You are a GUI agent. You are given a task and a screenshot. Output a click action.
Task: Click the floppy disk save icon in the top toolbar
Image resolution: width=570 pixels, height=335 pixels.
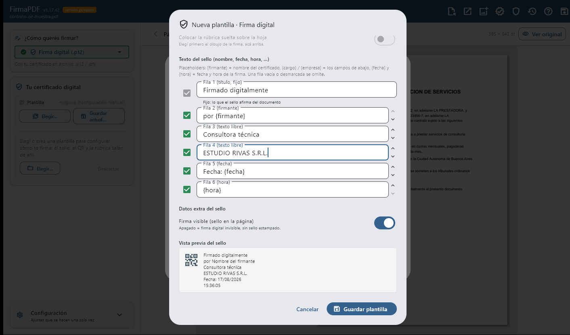pyautogui.click(x=564, y=11)
